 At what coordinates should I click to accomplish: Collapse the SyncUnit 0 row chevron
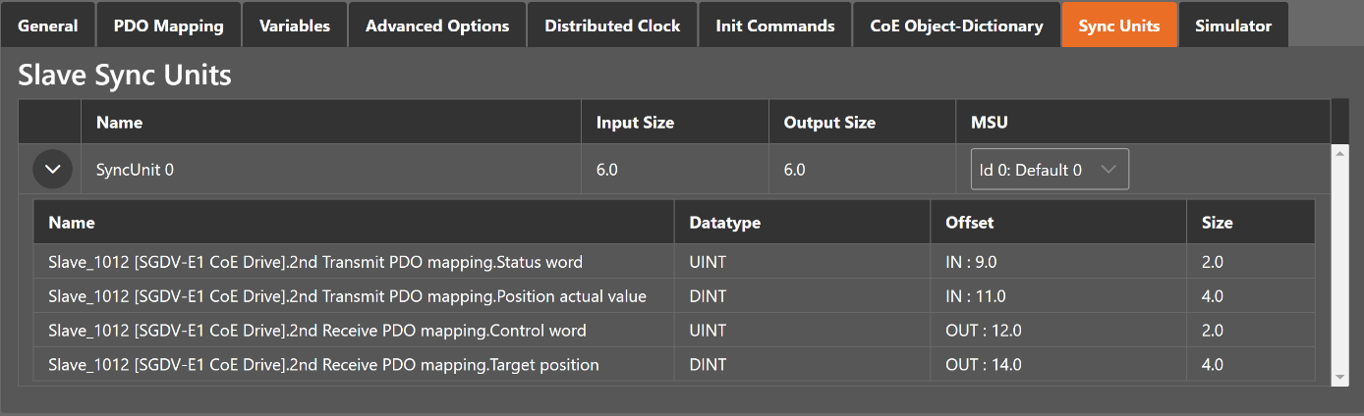click(52, 170)
